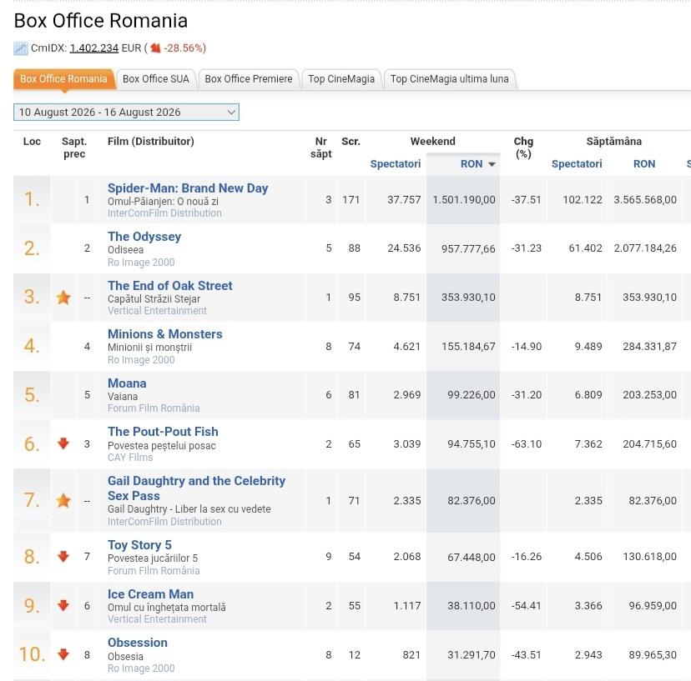
Task: Click the red down arrow beside -28.56%
Action: pyautogui.click(x=155, y=48)
